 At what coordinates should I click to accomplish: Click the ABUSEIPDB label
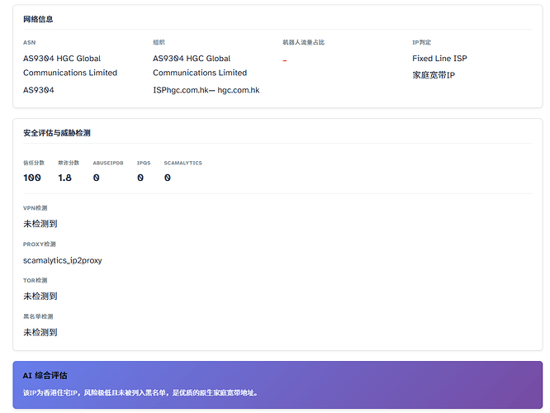click(x=108, y=163)
